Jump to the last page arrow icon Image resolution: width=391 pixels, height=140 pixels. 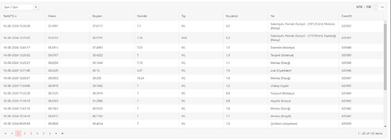click(63, 134)
